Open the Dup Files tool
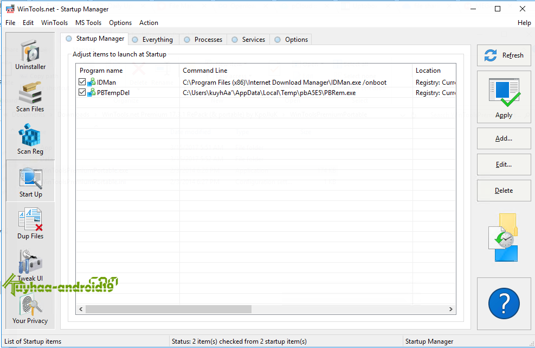This screenshot has width=535, height=348. (x=30, y=224)
